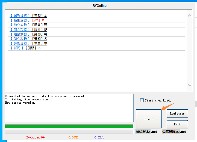197x142 pixels.
Task: Select the 'Initiating file comparison...' log line
Action: (28, 100)
